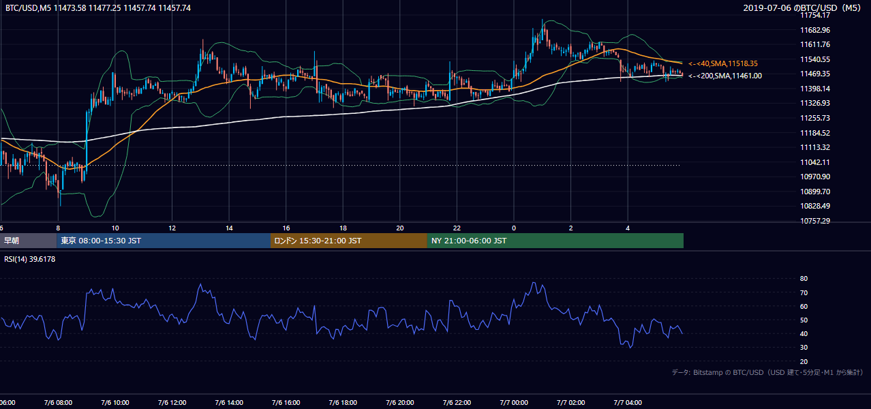
Task: Click RSI scale value 70
Action: point(804,292)
